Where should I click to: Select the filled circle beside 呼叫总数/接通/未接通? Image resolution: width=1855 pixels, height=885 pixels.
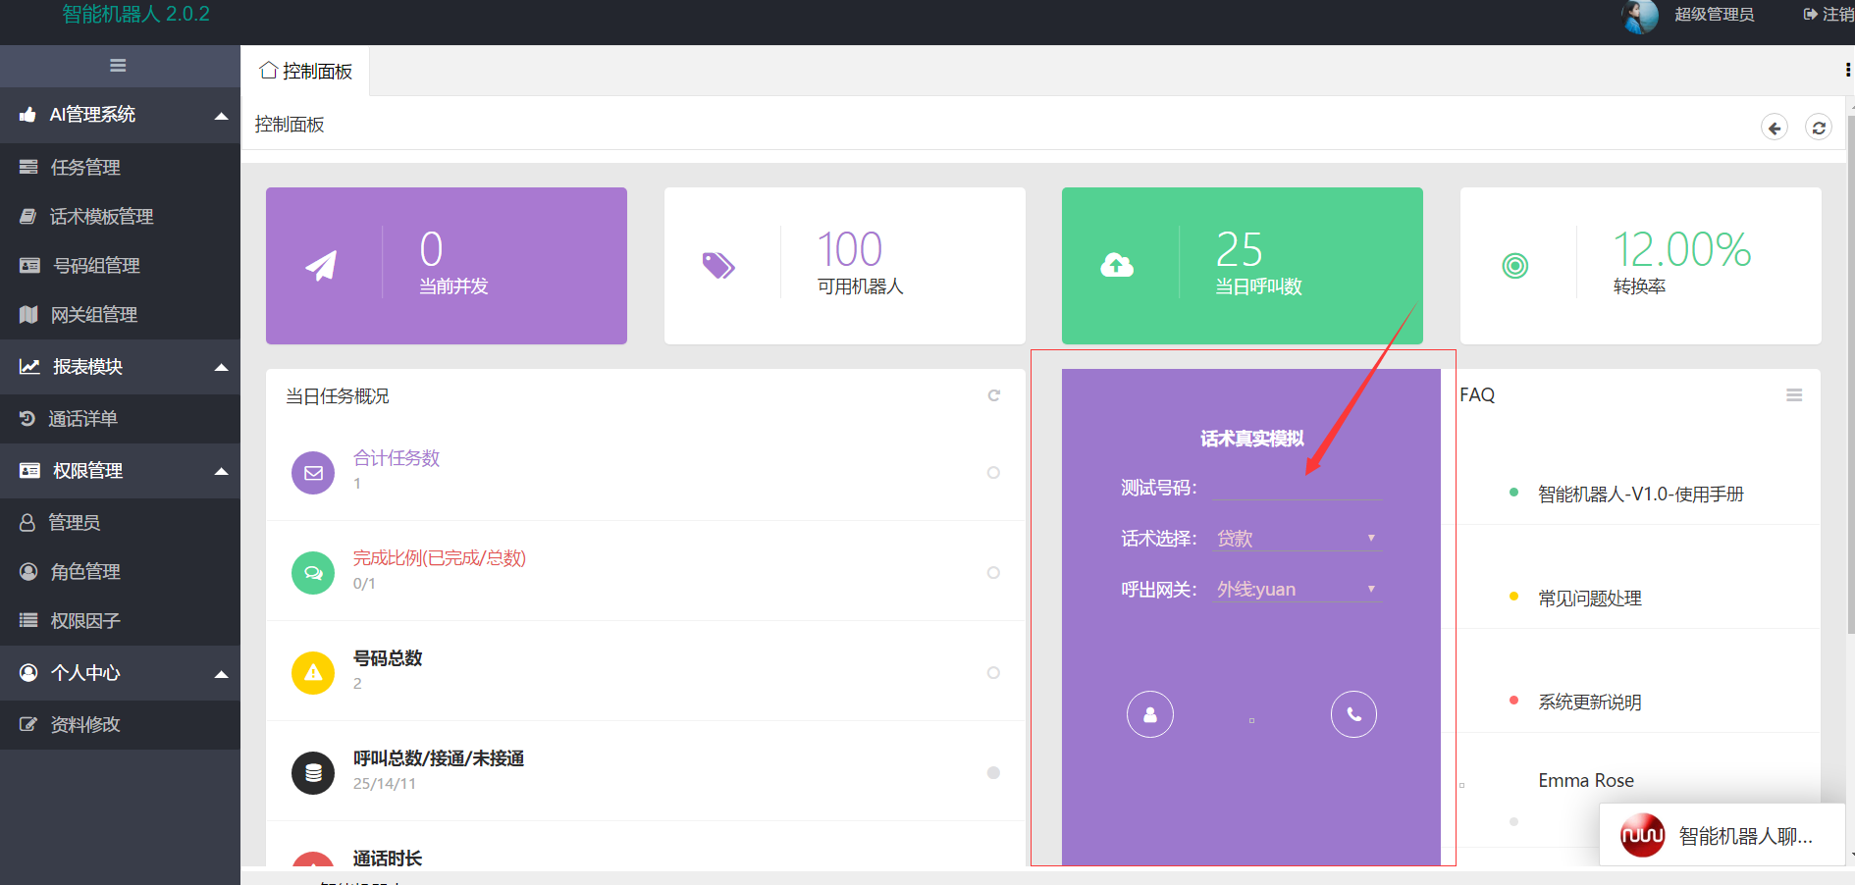(993, 773)
